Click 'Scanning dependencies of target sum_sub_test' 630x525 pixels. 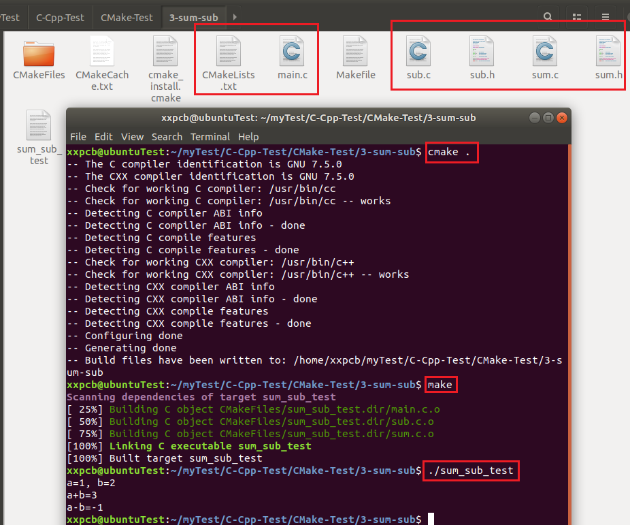(x=201, y=397)
